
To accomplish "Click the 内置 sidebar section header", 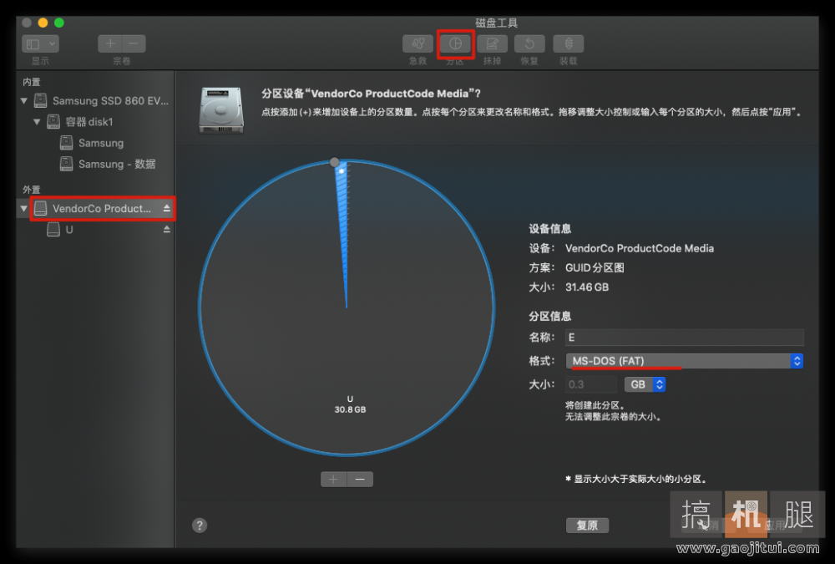I will [32, 82].
